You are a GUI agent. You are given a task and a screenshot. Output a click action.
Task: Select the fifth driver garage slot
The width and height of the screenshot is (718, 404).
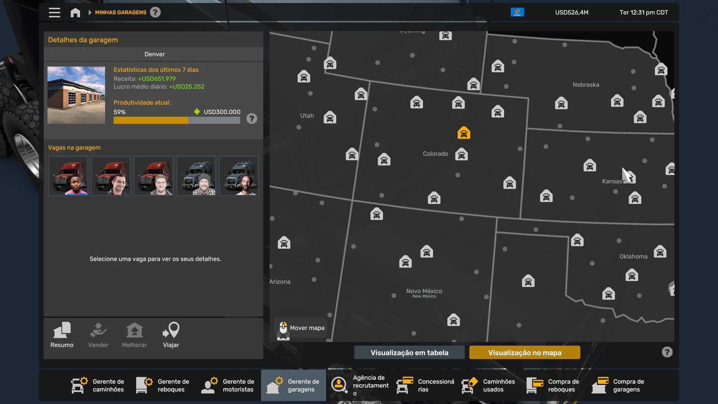tap(239, 176)
